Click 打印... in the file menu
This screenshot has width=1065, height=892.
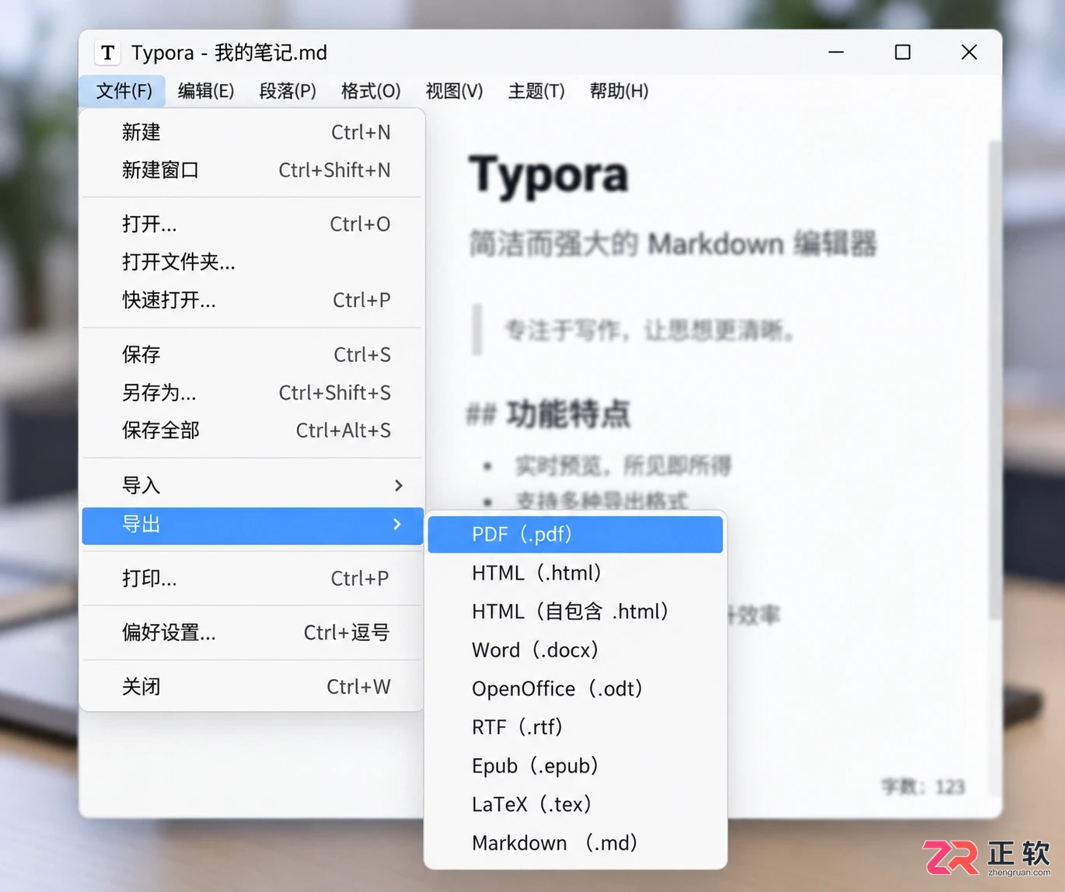coord(253,578)
